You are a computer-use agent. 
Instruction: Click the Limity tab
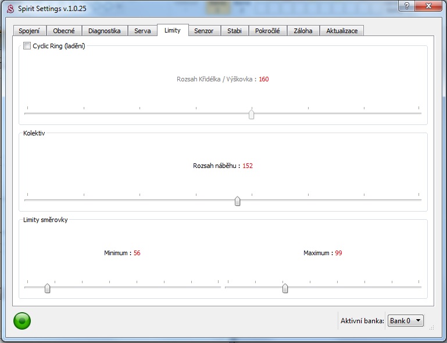(x=173, y=30)
